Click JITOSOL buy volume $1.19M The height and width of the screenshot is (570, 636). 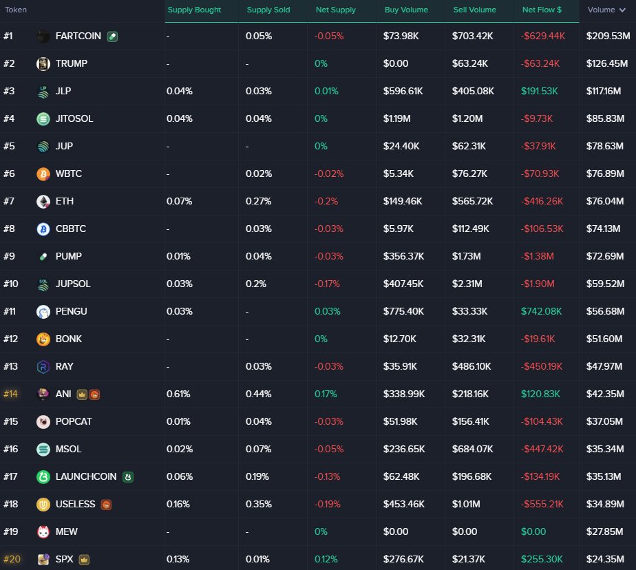(396, 119)
